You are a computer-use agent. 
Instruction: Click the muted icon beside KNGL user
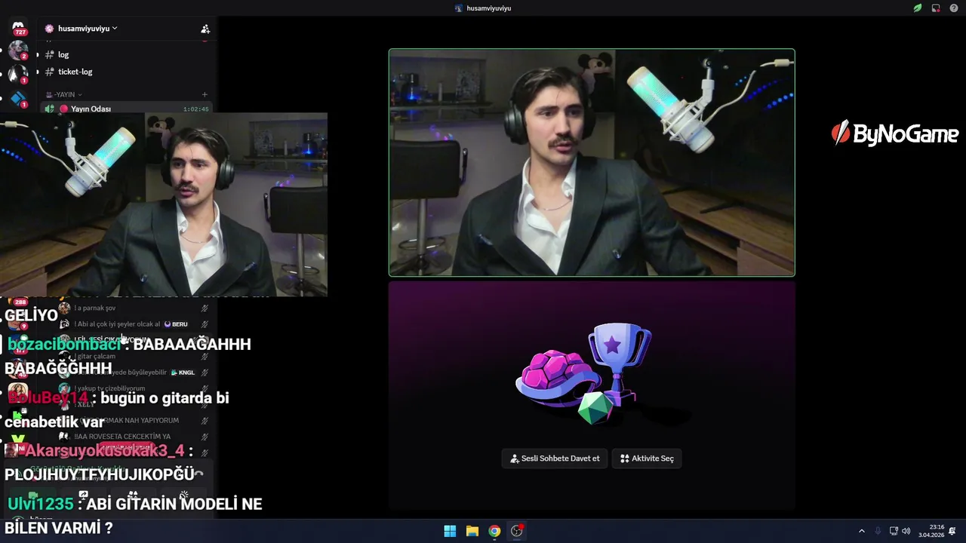click(x=205, y=373)
